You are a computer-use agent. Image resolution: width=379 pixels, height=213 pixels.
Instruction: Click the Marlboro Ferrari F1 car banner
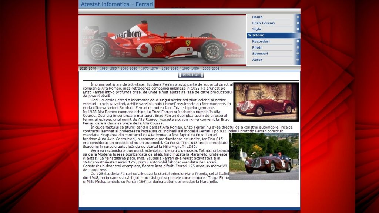click(162, 40)
